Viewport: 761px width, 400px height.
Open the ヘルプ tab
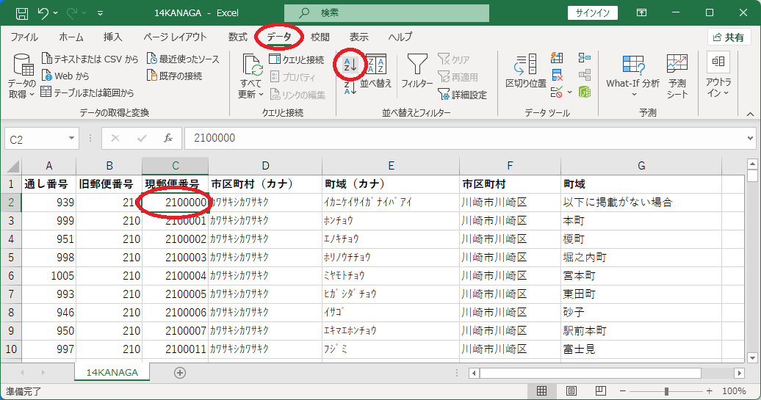[400, 37]
